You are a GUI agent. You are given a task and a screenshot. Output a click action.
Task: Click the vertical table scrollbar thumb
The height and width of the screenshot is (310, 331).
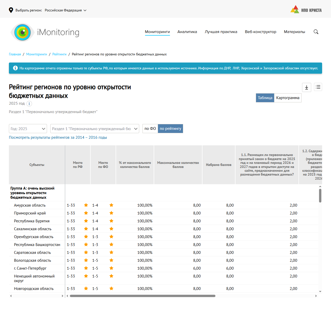[x=320, y=195]
